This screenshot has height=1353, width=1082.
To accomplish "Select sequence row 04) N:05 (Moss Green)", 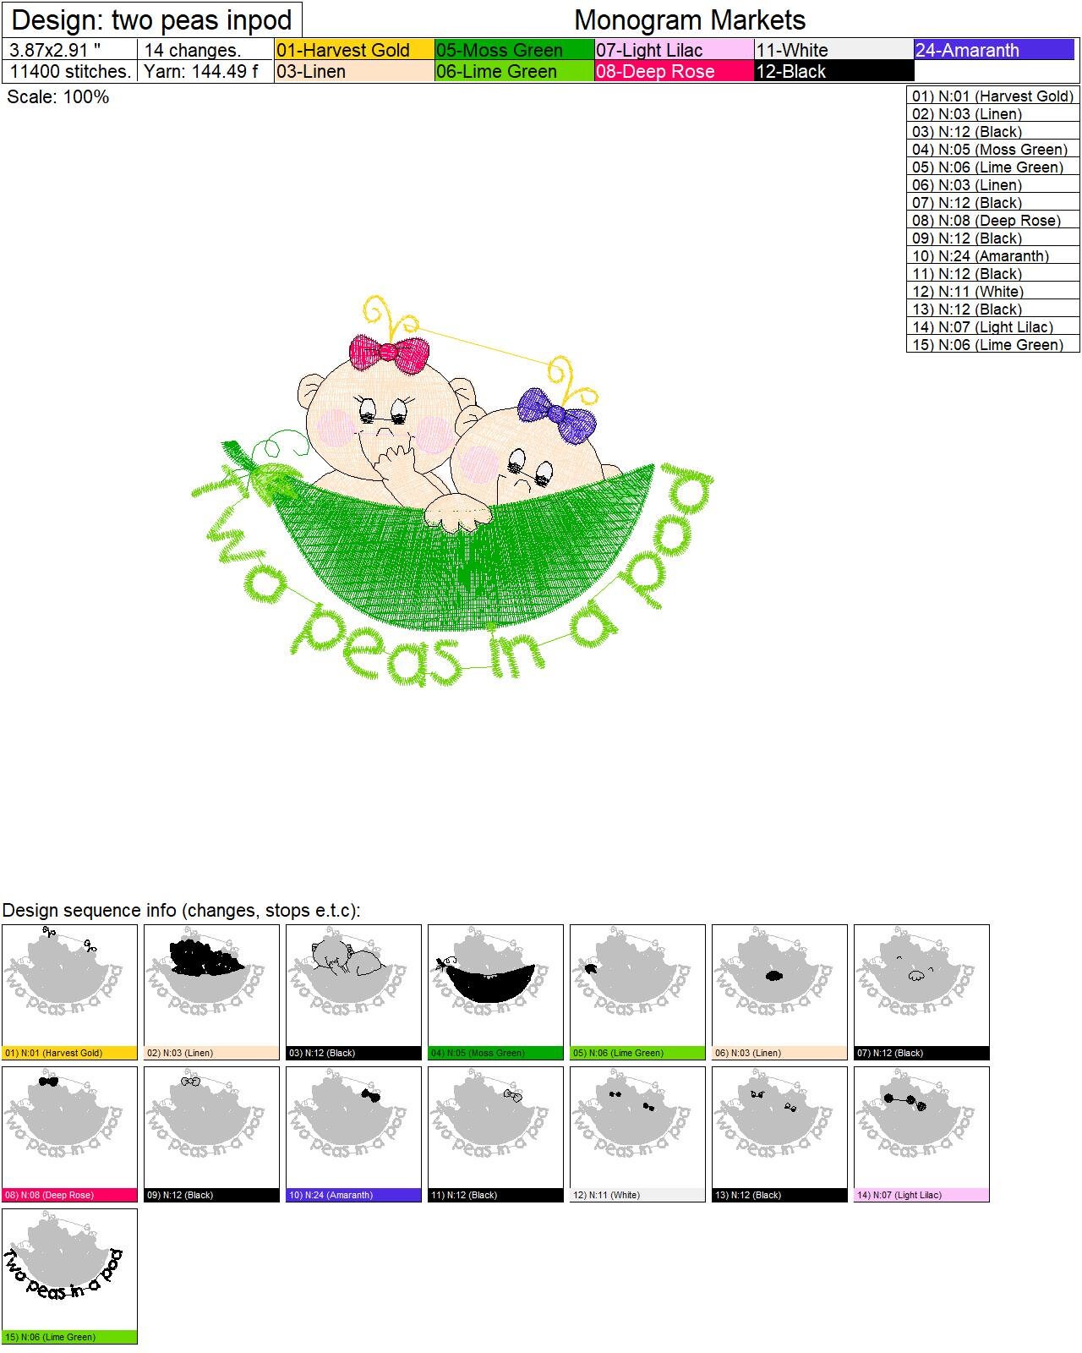I will [x=992, y=149].
